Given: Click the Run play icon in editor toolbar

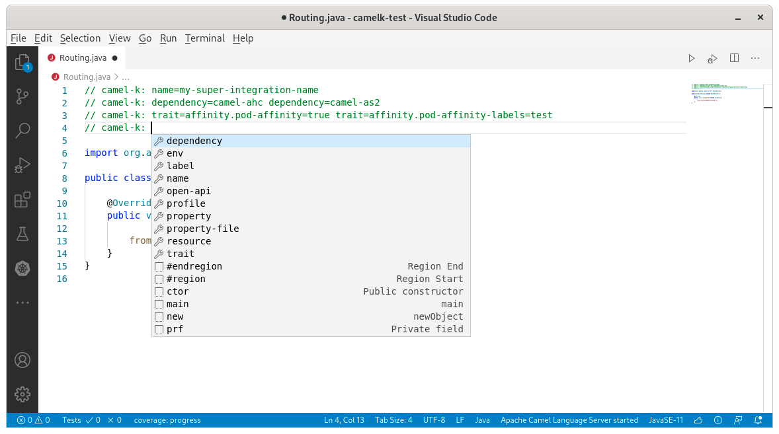Looking at the screenshot, I should 692,58.
